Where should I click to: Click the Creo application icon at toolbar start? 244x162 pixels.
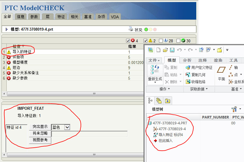click(151, 50)
